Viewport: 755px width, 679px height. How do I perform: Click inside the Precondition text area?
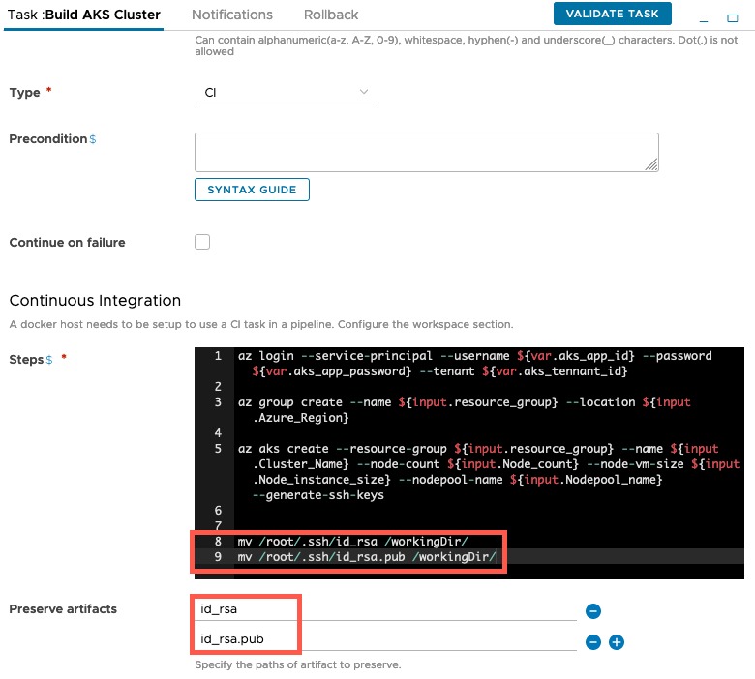[x=427, y=152]
